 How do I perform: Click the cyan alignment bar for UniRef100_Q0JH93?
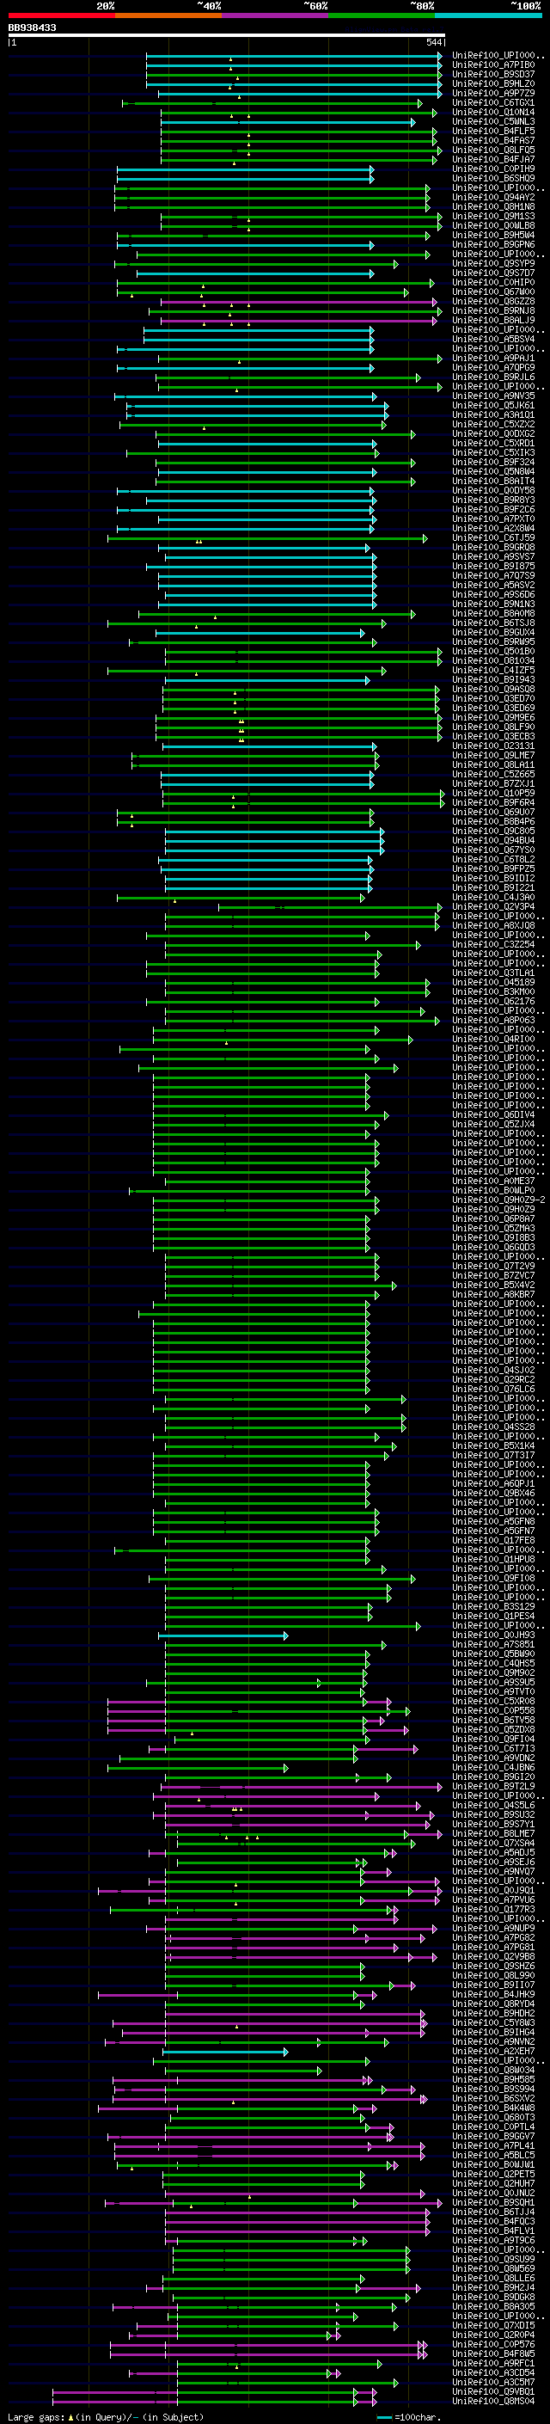point(223,1636)
